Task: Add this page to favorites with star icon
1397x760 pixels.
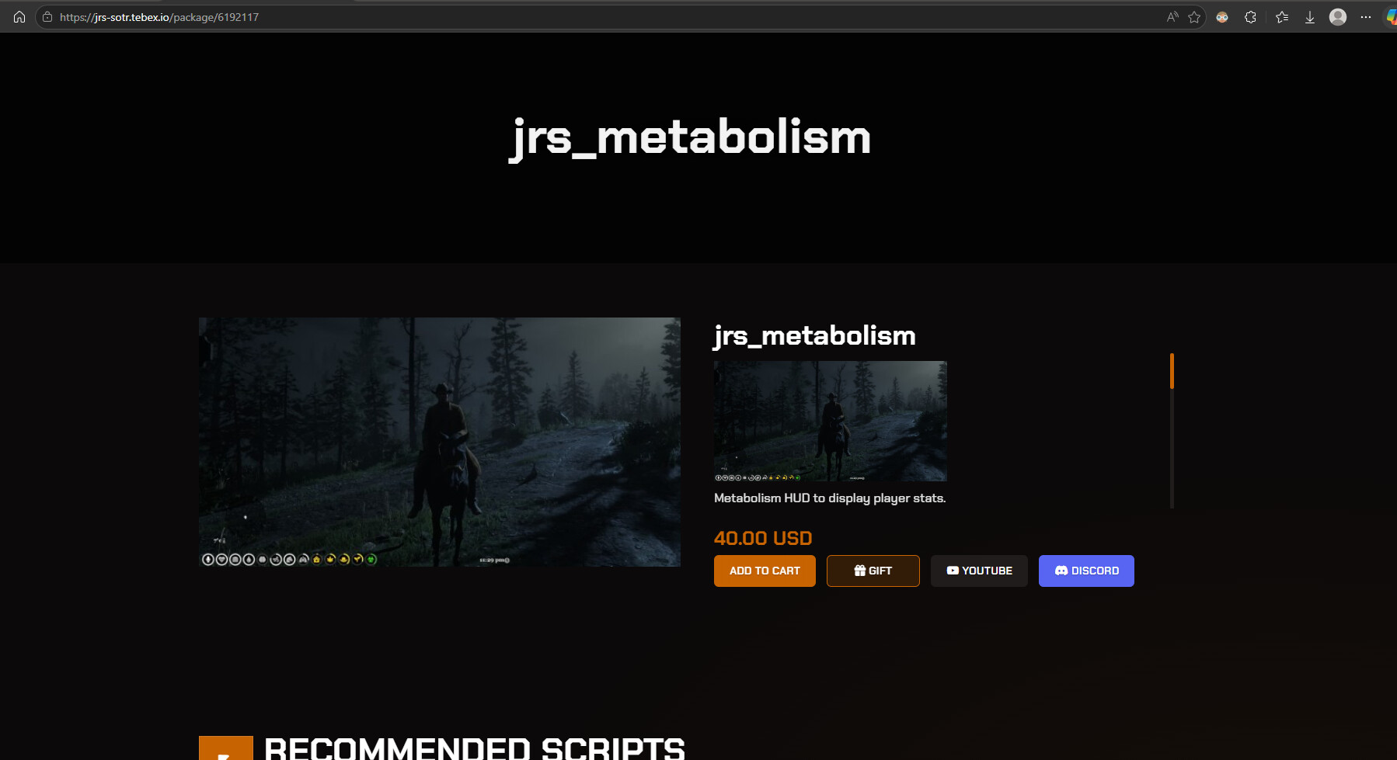Action: [x=1194, y=17]
